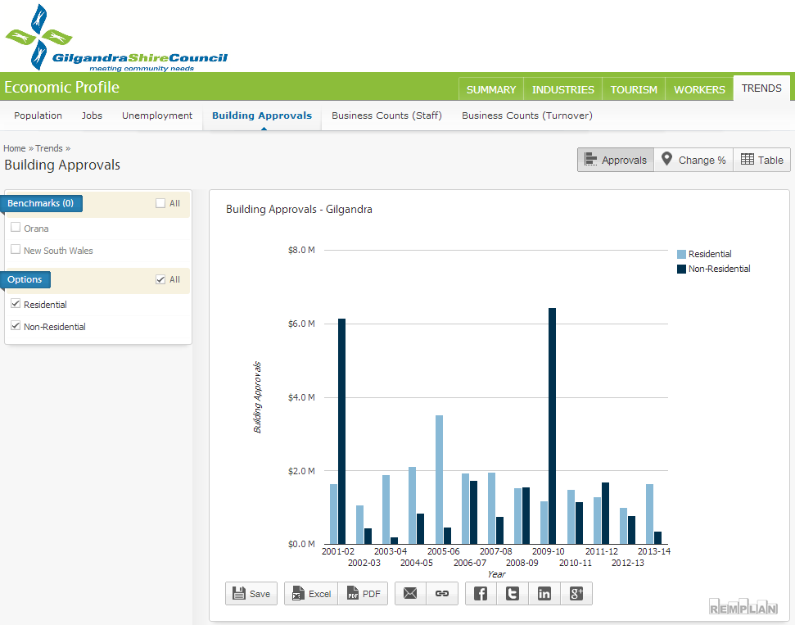Click the email share icon
The width and height of the screenshot is (795, 625).
(410, 593)
